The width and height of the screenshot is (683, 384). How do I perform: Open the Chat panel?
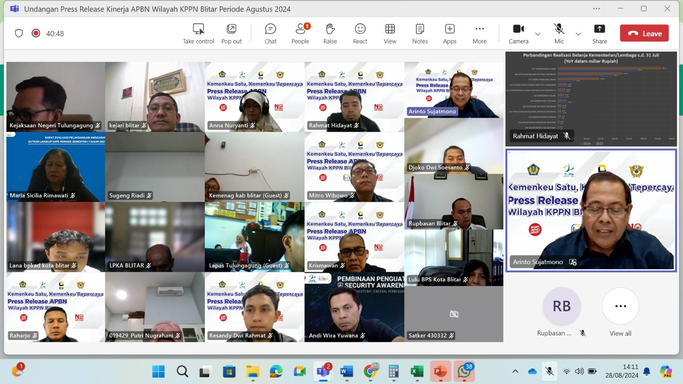pyautogui.click(x=270, y=33)
